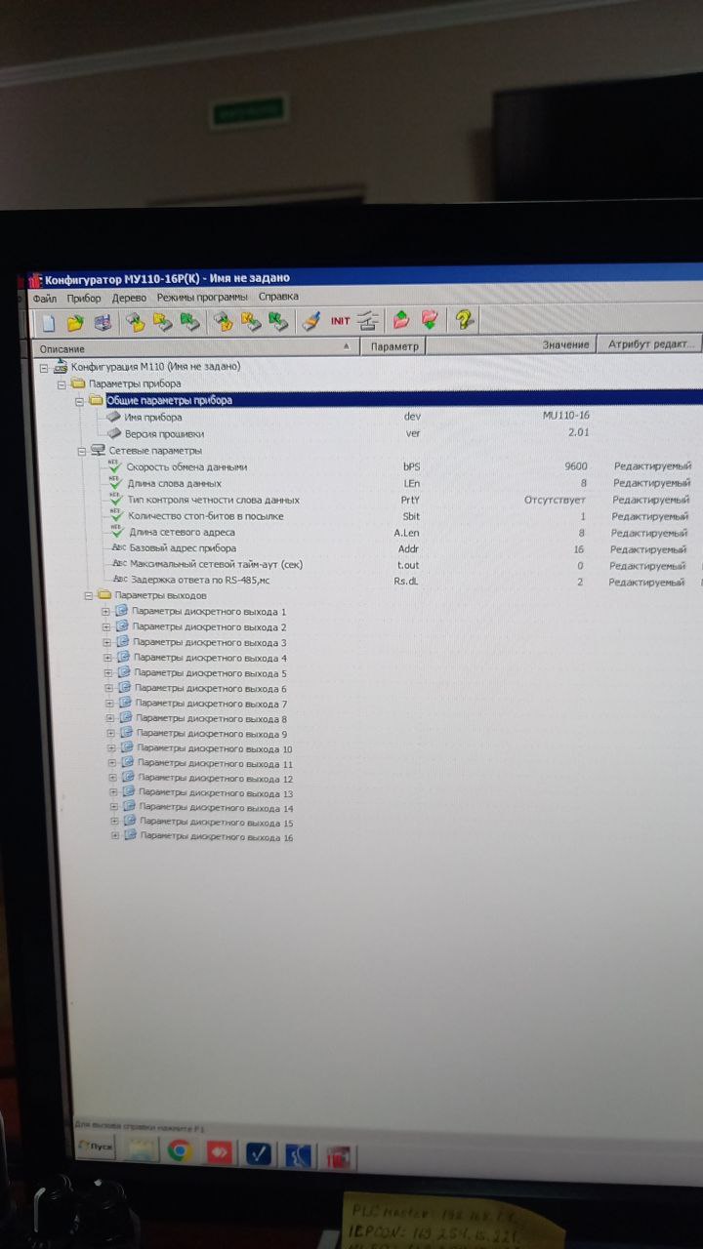This screenshot has width=703, height=1249.
Task: Collapse the Параметры выходов folder
Action: (89, 595)
